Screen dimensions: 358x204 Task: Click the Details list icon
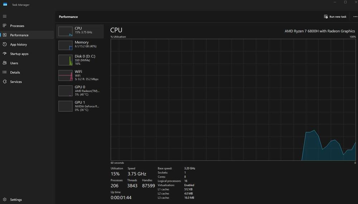pos(5,72)
